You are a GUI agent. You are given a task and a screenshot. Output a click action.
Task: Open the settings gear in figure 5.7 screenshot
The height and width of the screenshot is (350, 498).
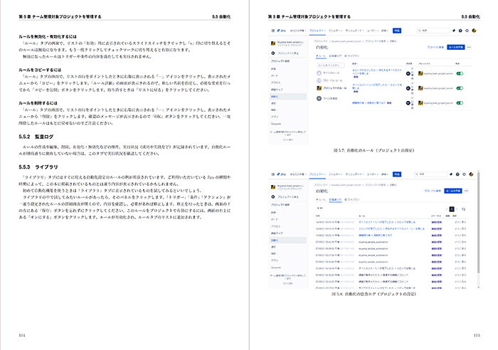467,31
